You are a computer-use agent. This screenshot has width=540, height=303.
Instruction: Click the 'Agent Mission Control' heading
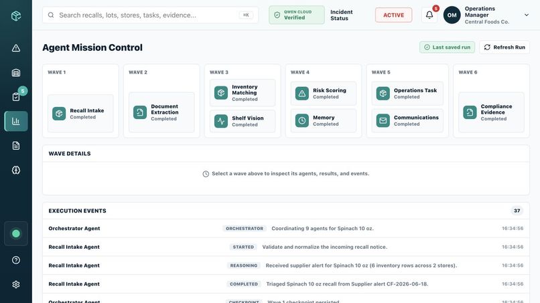click(92, 47)
